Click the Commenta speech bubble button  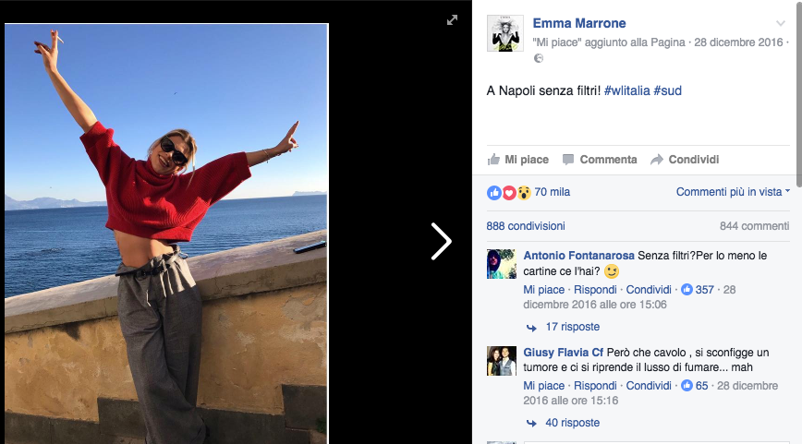[x=600, y=160]
